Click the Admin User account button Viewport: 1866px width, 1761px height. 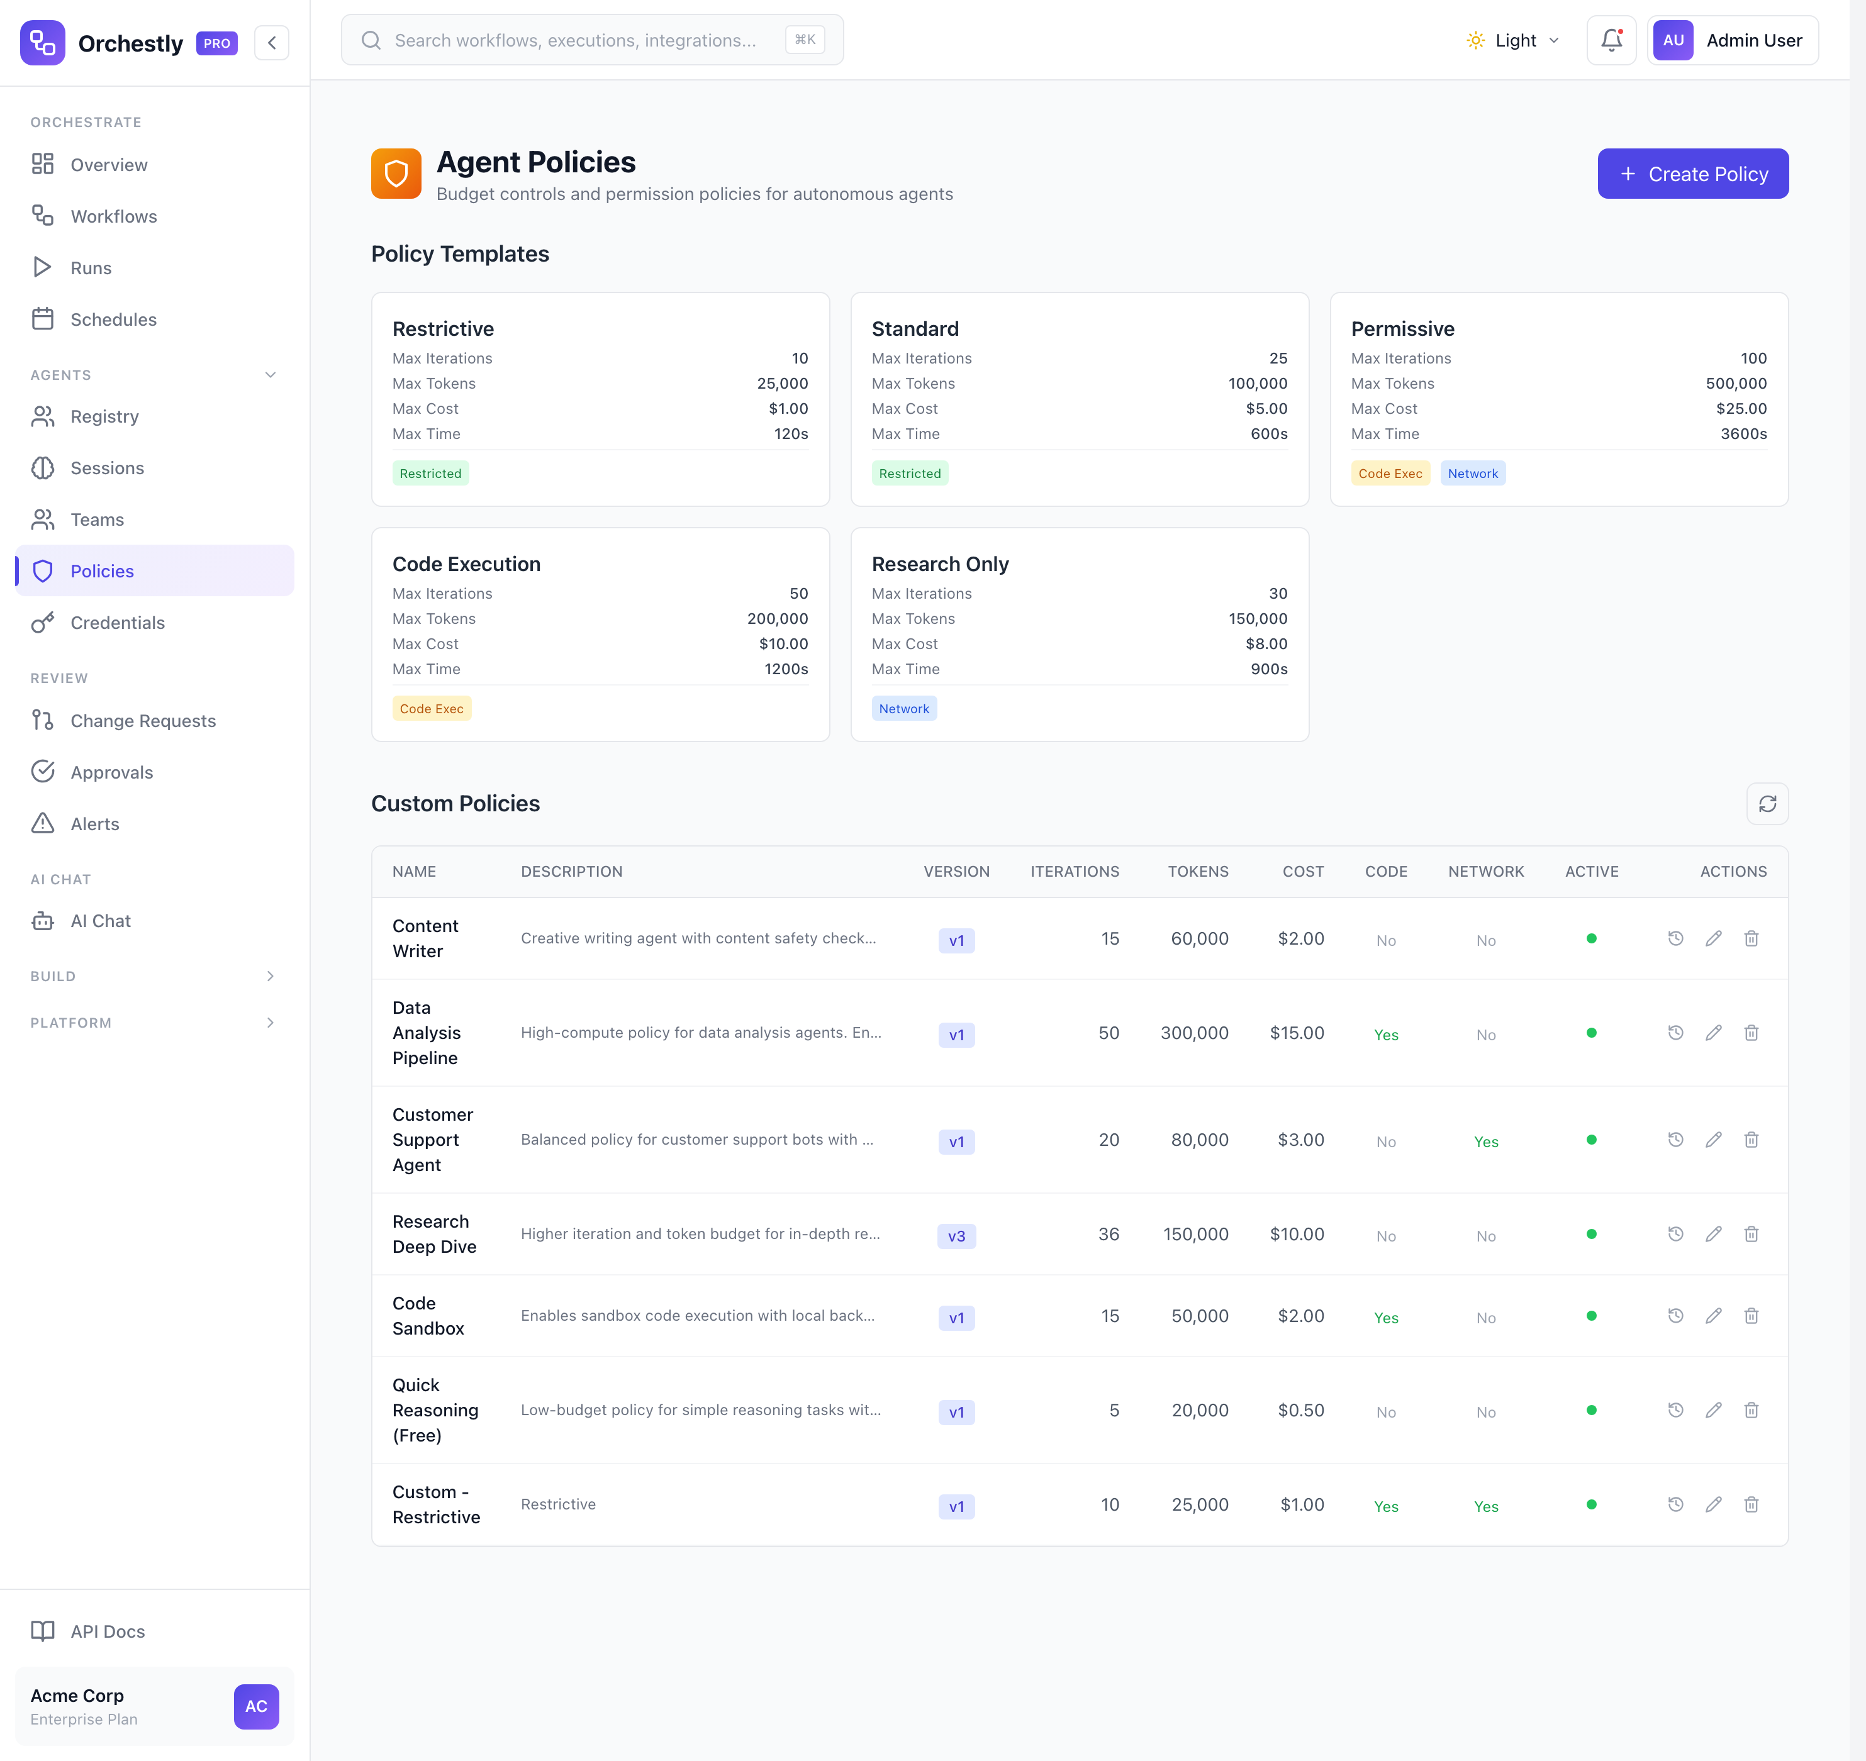point(1733,40)
